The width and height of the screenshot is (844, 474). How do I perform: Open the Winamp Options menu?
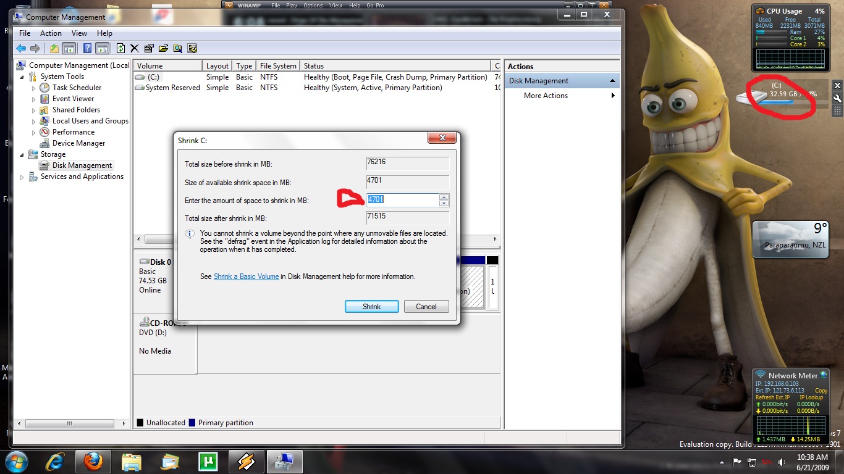point(313,6)
